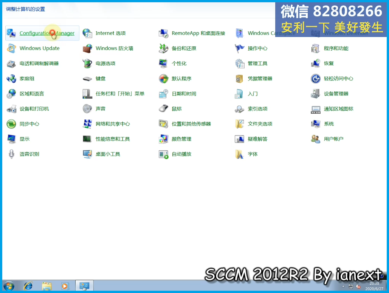Click the 语音识别 microphone icon
Image resolution: width=389 pixels, height=293 pixels.
coord(11,154)
